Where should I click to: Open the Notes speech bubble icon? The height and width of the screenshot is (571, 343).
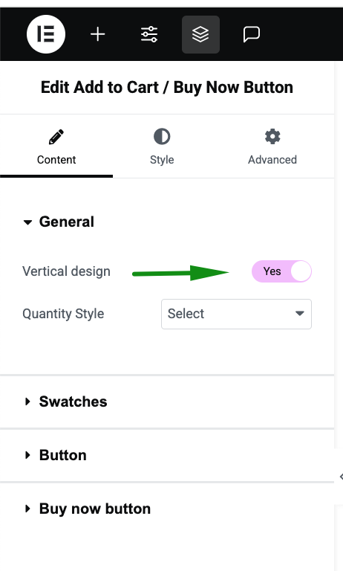(x=252, y=35)
